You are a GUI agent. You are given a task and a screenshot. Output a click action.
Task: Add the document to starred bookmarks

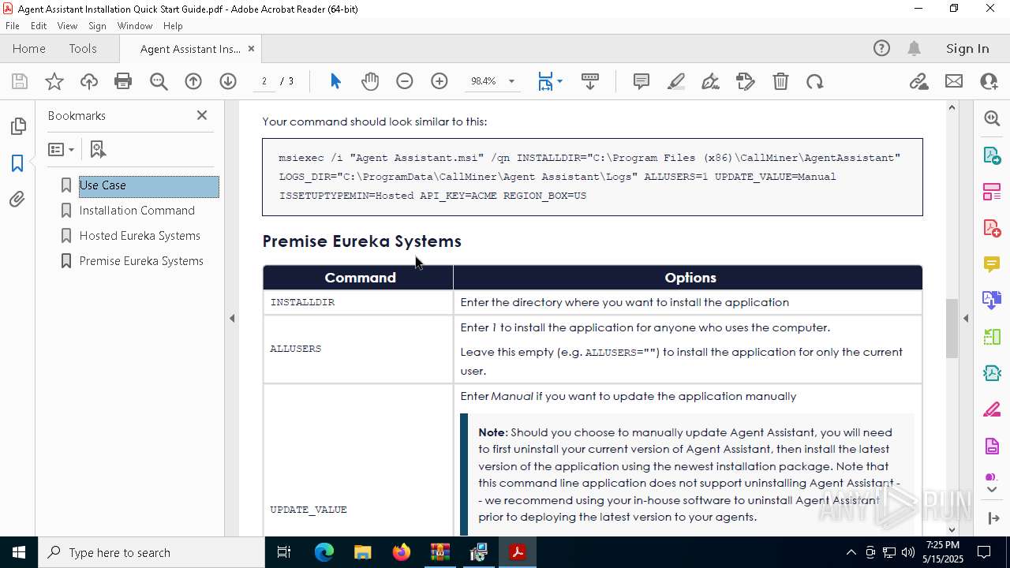(x=54, y=81)
